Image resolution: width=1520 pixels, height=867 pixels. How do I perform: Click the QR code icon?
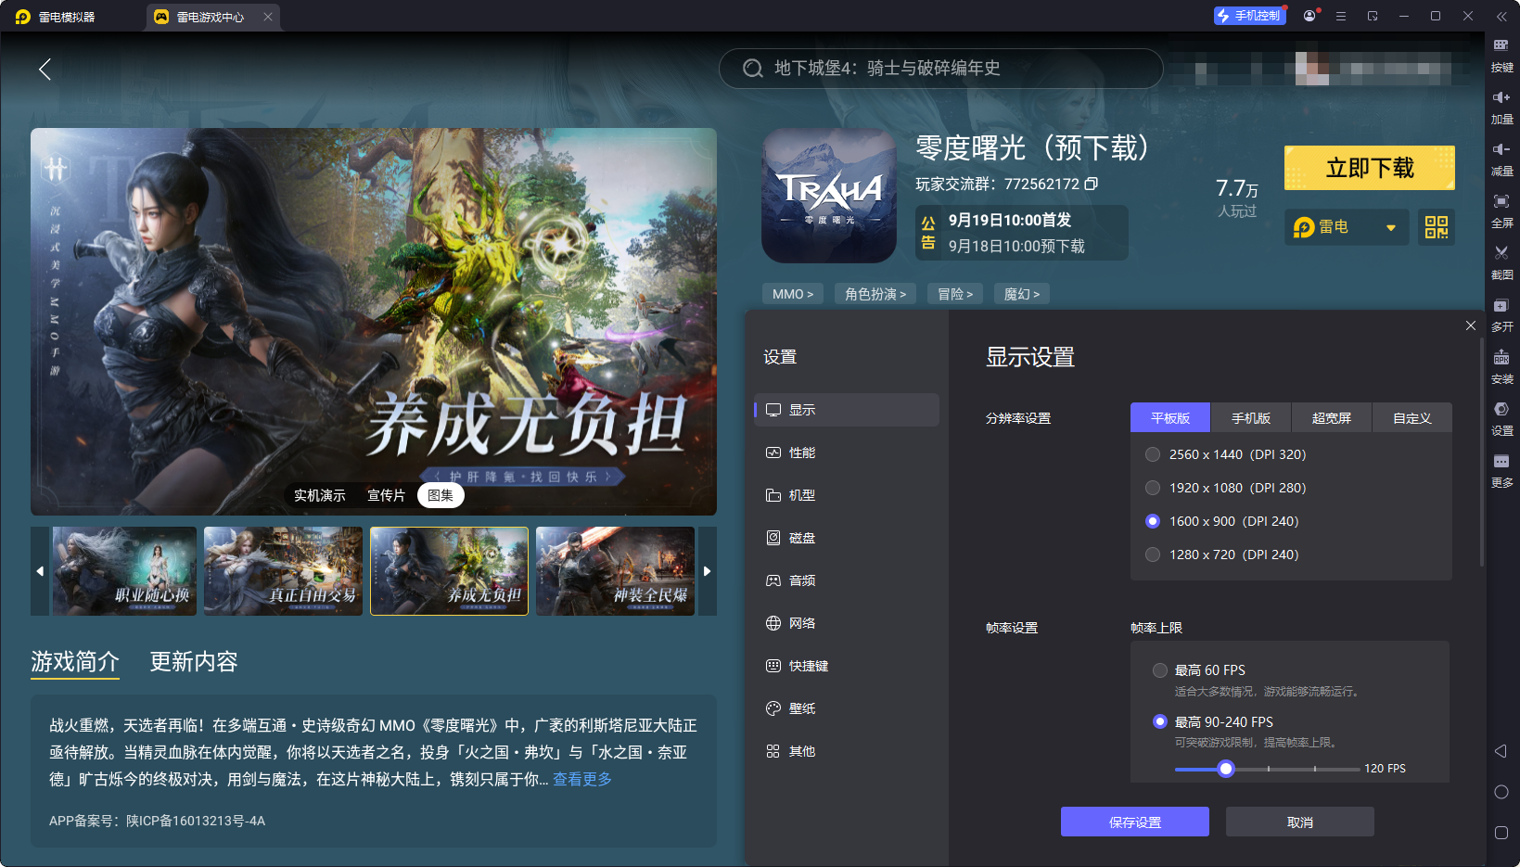point(1436,227)
